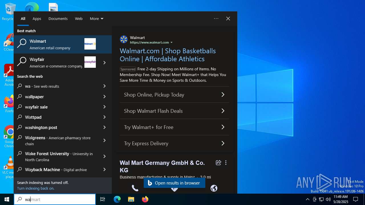Click Shop Online, Pickup Today
Image resolution: width=365 pixels, height=205 pixels.
point(175,95)
